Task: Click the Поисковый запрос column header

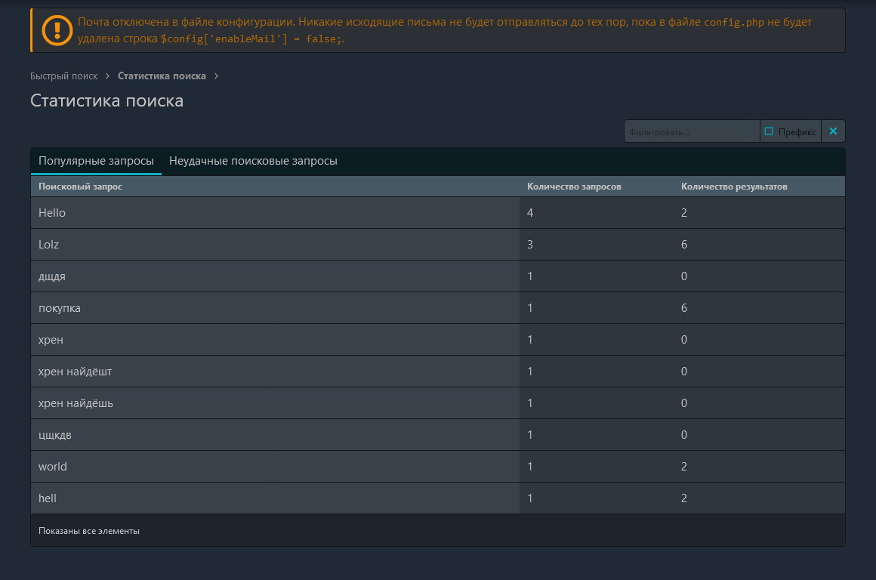Action: click(80, 187)
